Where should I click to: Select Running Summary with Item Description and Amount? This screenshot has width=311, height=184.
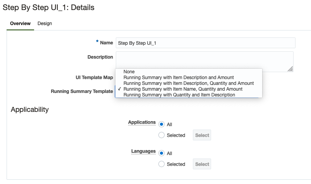click(179, 78)
